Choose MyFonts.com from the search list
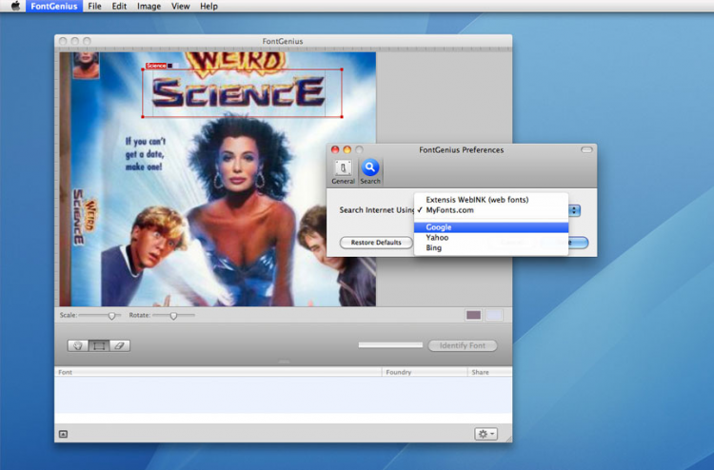This screenshot has width=714, height=470. [491, 210]
